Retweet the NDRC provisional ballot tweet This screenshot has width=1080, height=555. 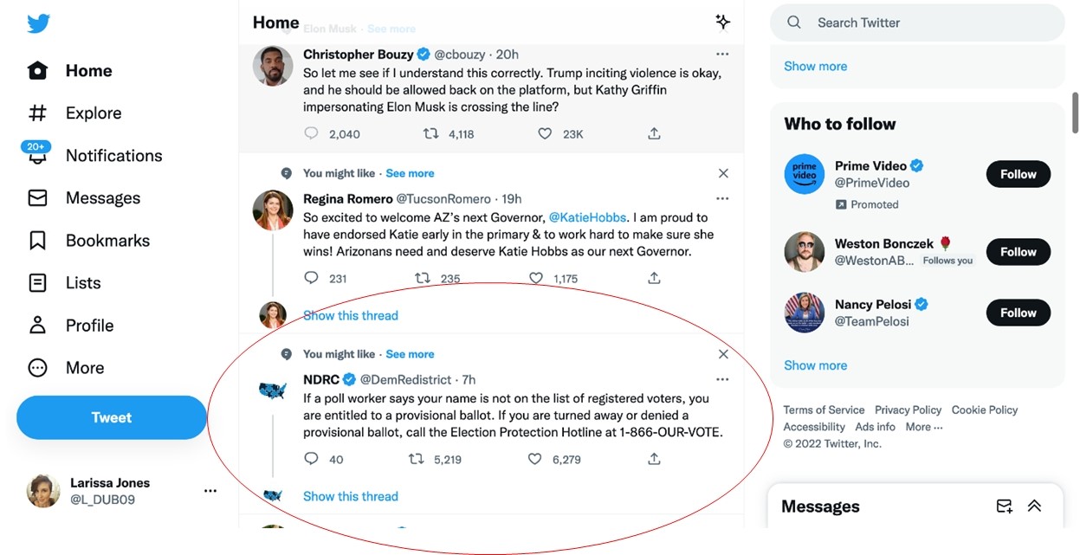pos(417,459)
